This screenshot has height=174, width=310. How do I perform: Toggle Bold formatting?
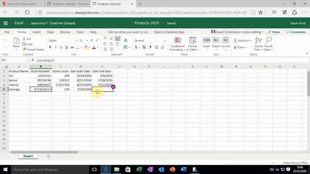(50, 47)
